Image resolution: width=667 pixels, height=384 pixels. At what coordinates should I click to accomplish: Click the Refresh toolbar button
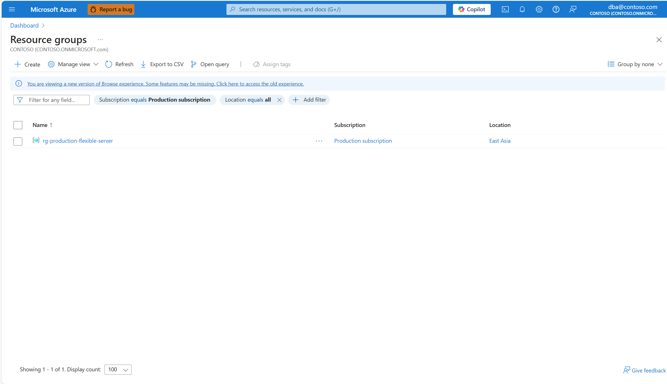coord(119,64)
